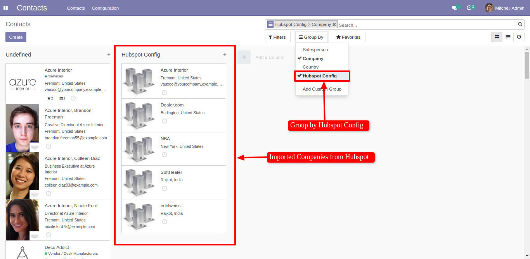
Task: Click the search magnifier icon
Action: (x=520, y=24)
